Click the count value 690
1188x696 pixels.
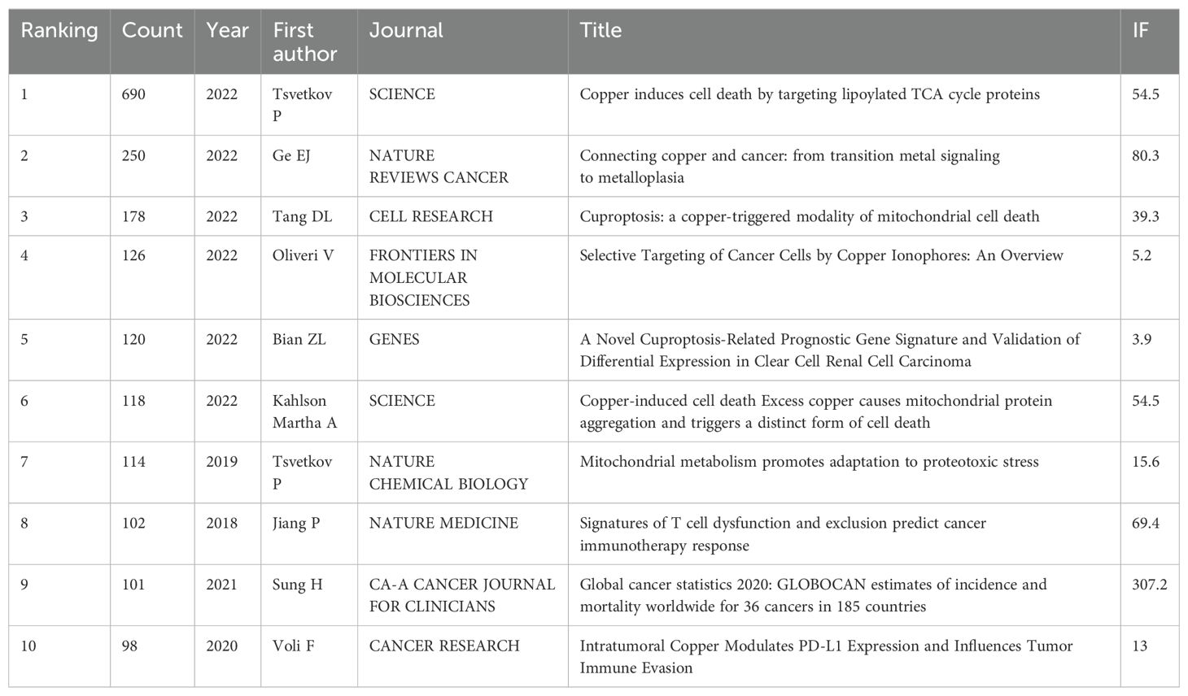pyautogui.click(x=133, y=94)
